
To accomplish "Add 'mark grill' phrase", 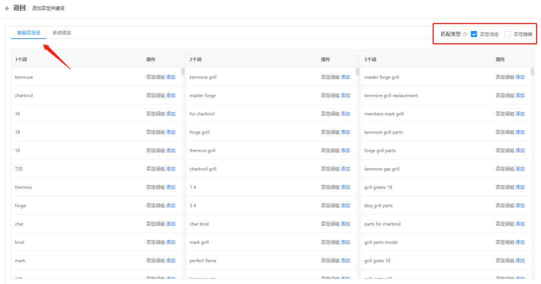I will (345, 242).
